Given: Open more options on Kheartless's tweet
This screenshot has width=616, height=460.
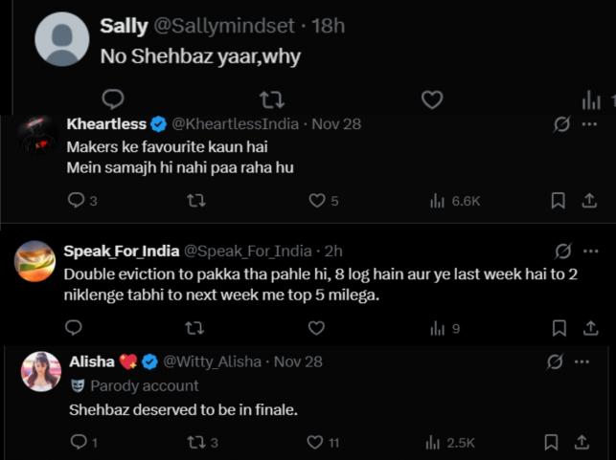Looking at the screenshot, I should click(588, 124).
